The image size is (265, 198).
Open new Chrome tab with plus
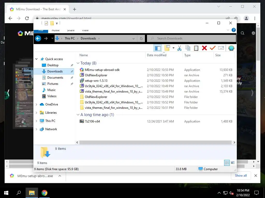pyautogui.click(x=74, y=9)
